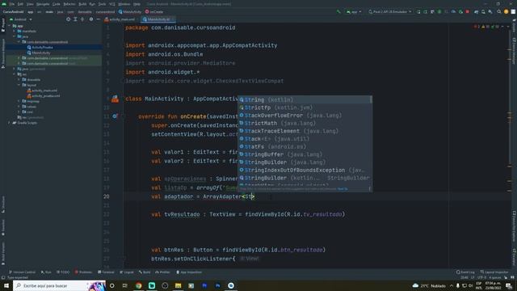This screenshot has height=291, width=517.
Task: Collapse the manifests folder arrow
Action: point(15,32)
